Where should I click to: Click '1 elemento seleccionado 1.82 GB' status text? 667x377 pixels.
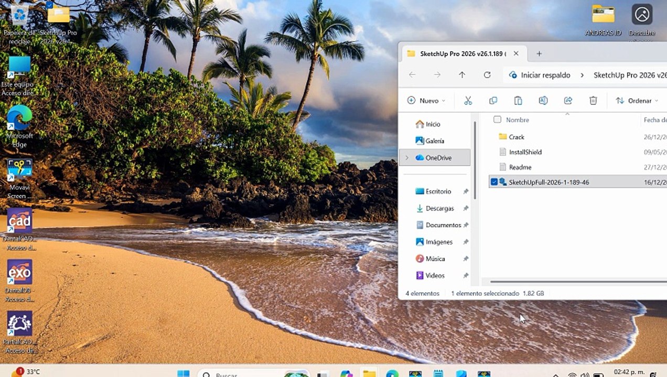click(x=497, y=293)
